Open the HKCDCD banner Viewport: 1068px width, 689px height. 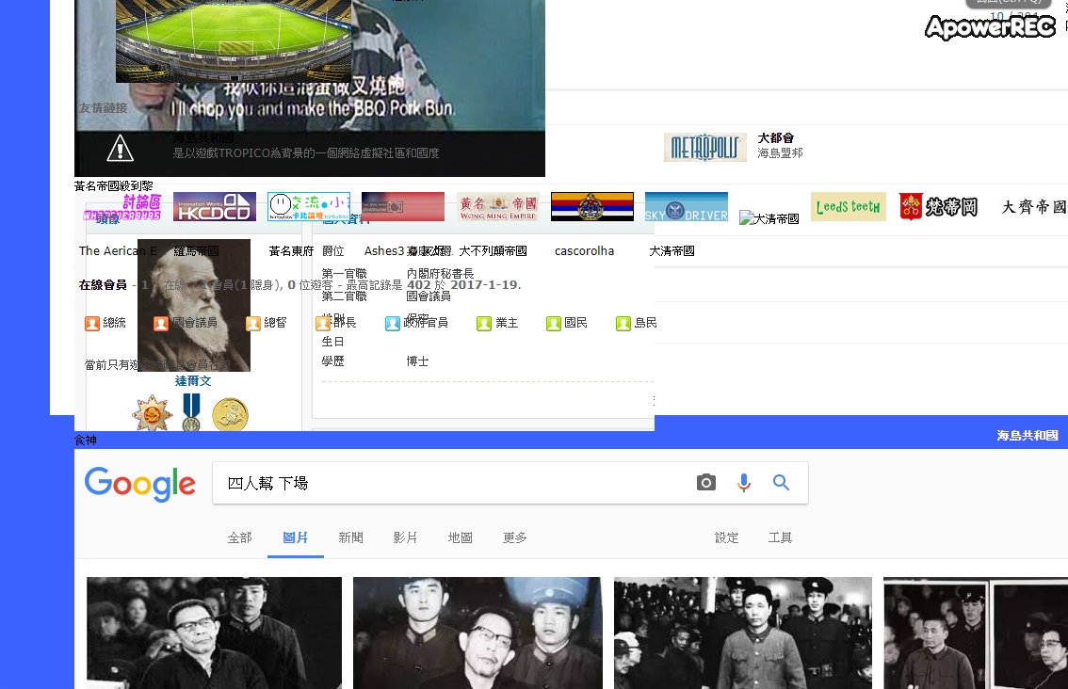pyautogui.click(x=215, y=207)
